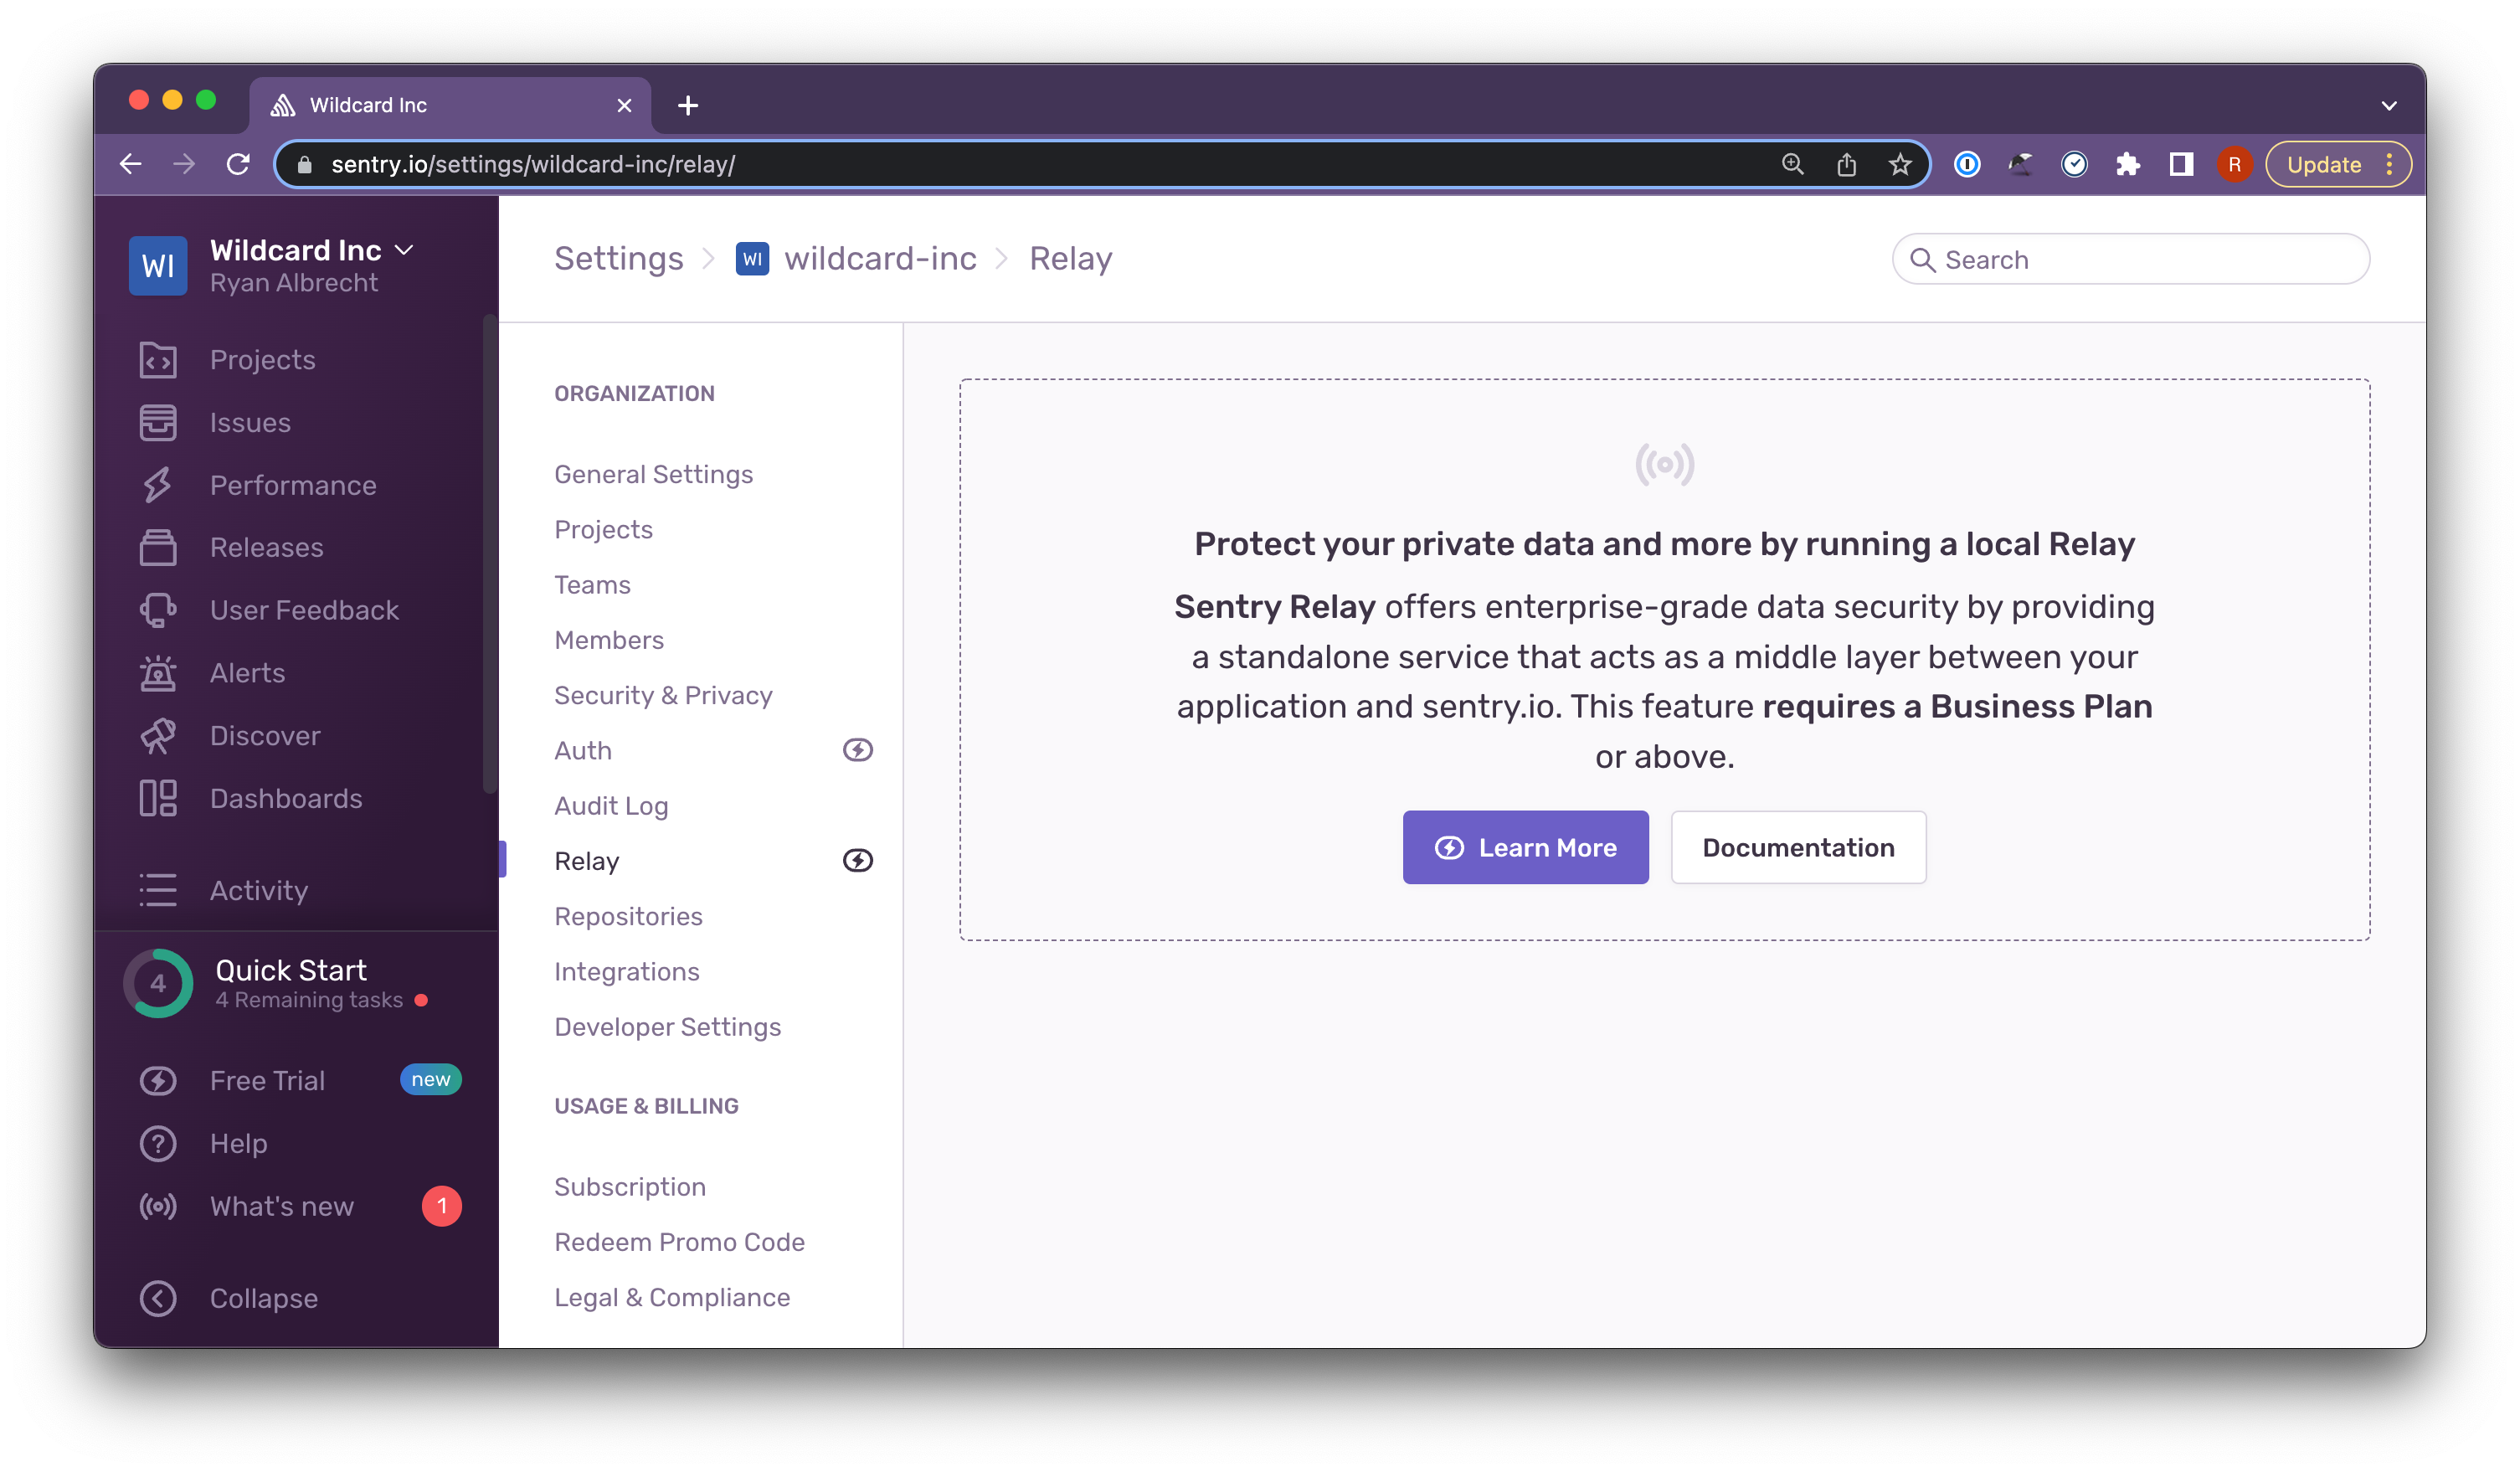Screen dimensions: 2520x1472
Task: Click inside the Search field
Action: point(2128,259)
